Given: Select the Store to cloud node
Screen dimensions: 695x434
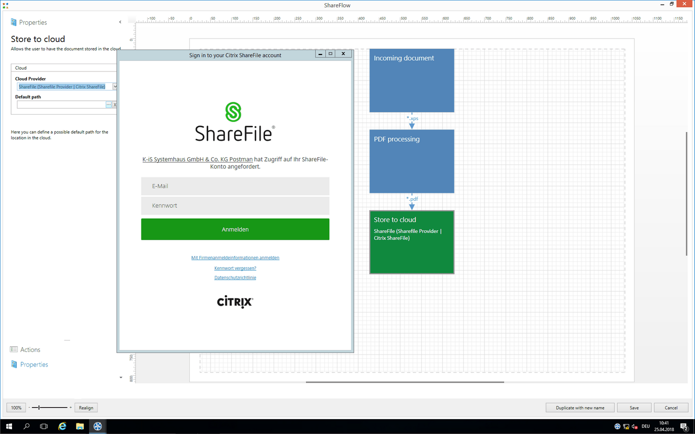Looking at the screenshot, I should tap(412, 242).
